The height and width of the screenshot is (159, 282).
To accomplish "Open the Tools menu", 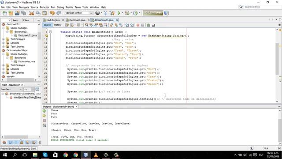I will click(x=85, y=7).
